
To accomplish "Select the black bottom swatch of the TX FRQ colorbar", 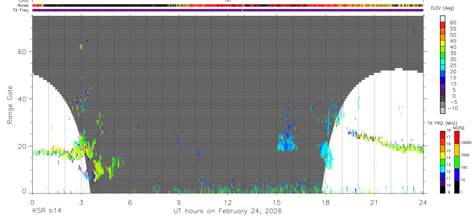I will pos(442,189).
